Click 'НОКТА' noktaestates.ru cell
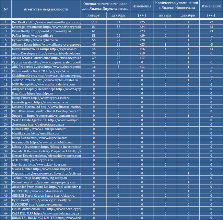 (46, 191)
